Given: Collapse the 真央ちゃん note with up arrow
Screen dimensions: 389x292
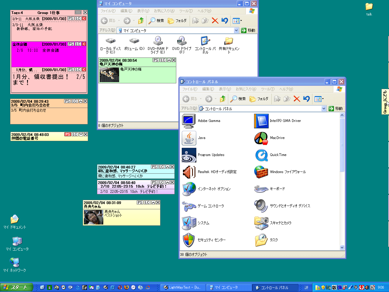Looking at the screenshot, I should [153, 203].
